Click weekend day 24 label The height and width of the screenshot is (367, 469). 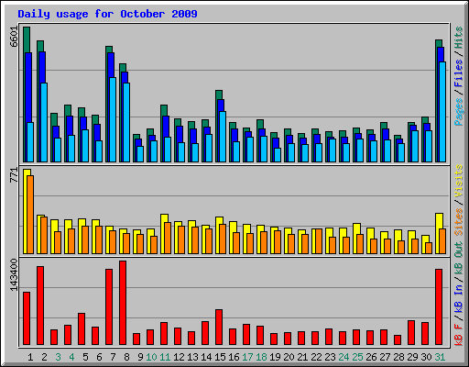click(x=344, y=357)
